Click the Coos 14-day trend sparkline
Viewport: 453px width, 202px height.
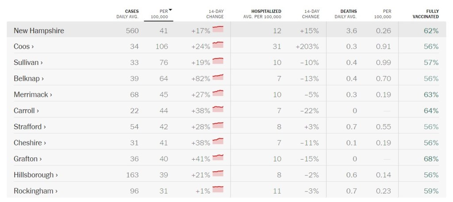tap(218, 45)
